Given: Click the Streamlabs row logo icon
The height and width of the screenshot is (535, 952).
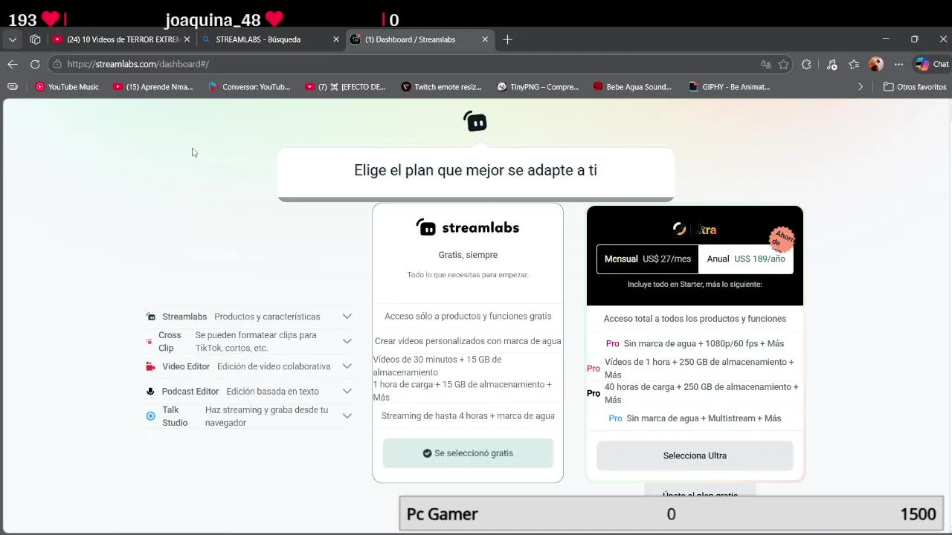Looking at the screenshot, I should point(151,317).
